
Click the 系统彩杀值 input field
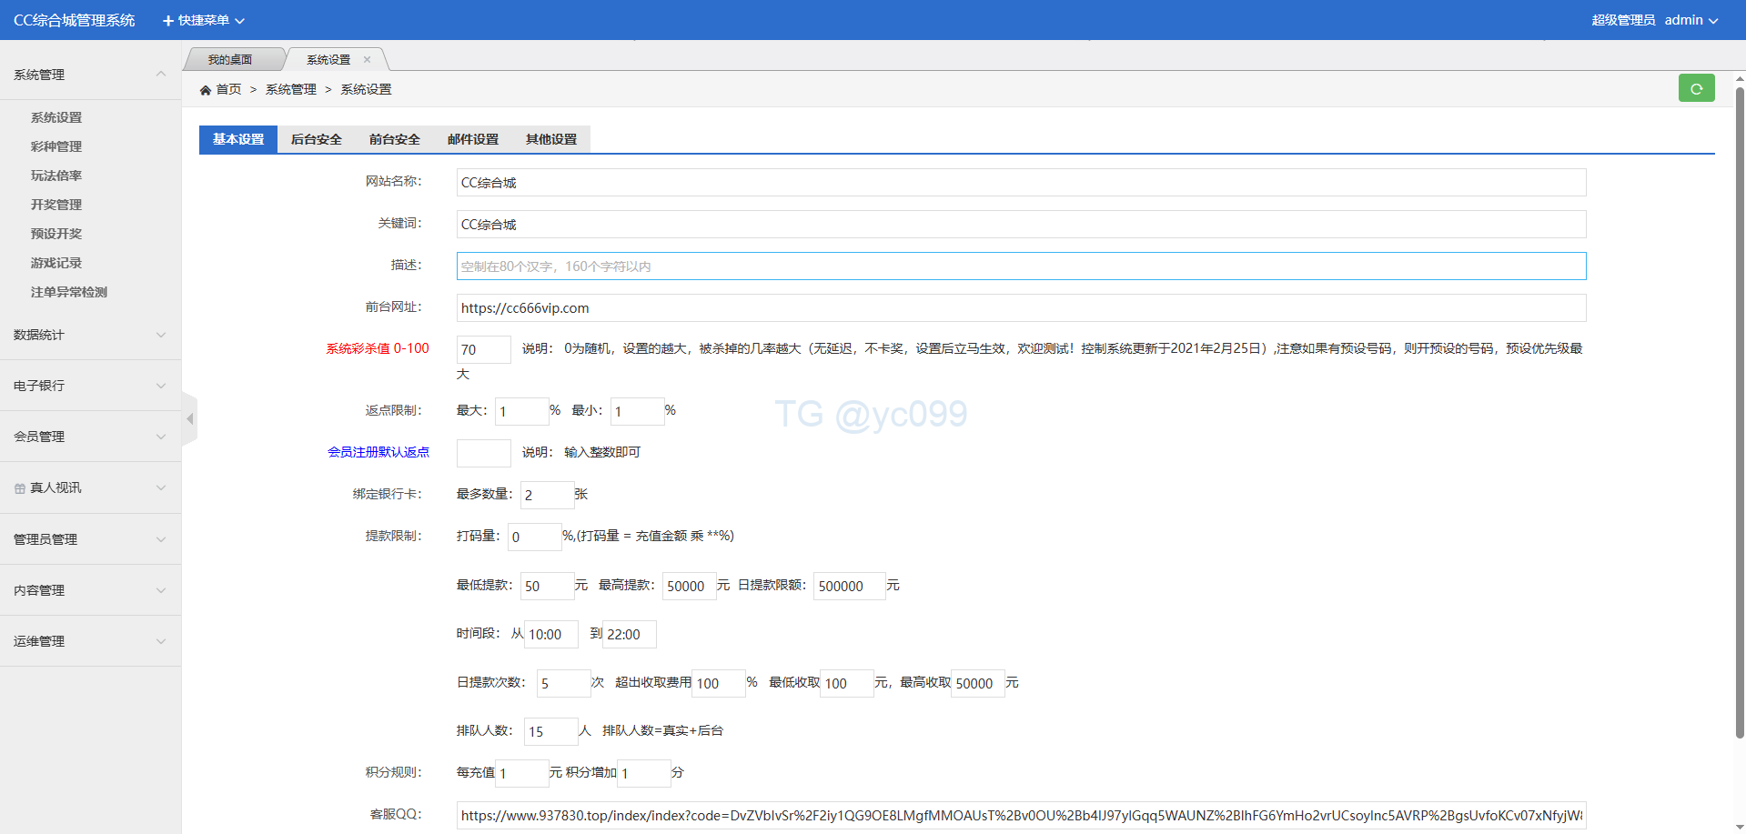pyautogui.click(x=483, y=349)
